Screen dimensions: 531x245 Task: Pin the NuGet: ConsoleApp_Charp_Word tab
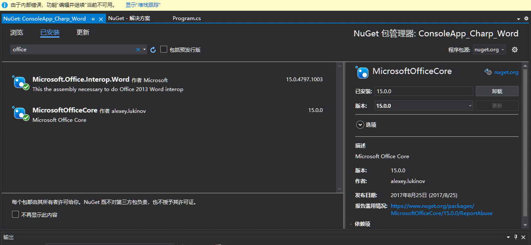[x=93, y=19]
